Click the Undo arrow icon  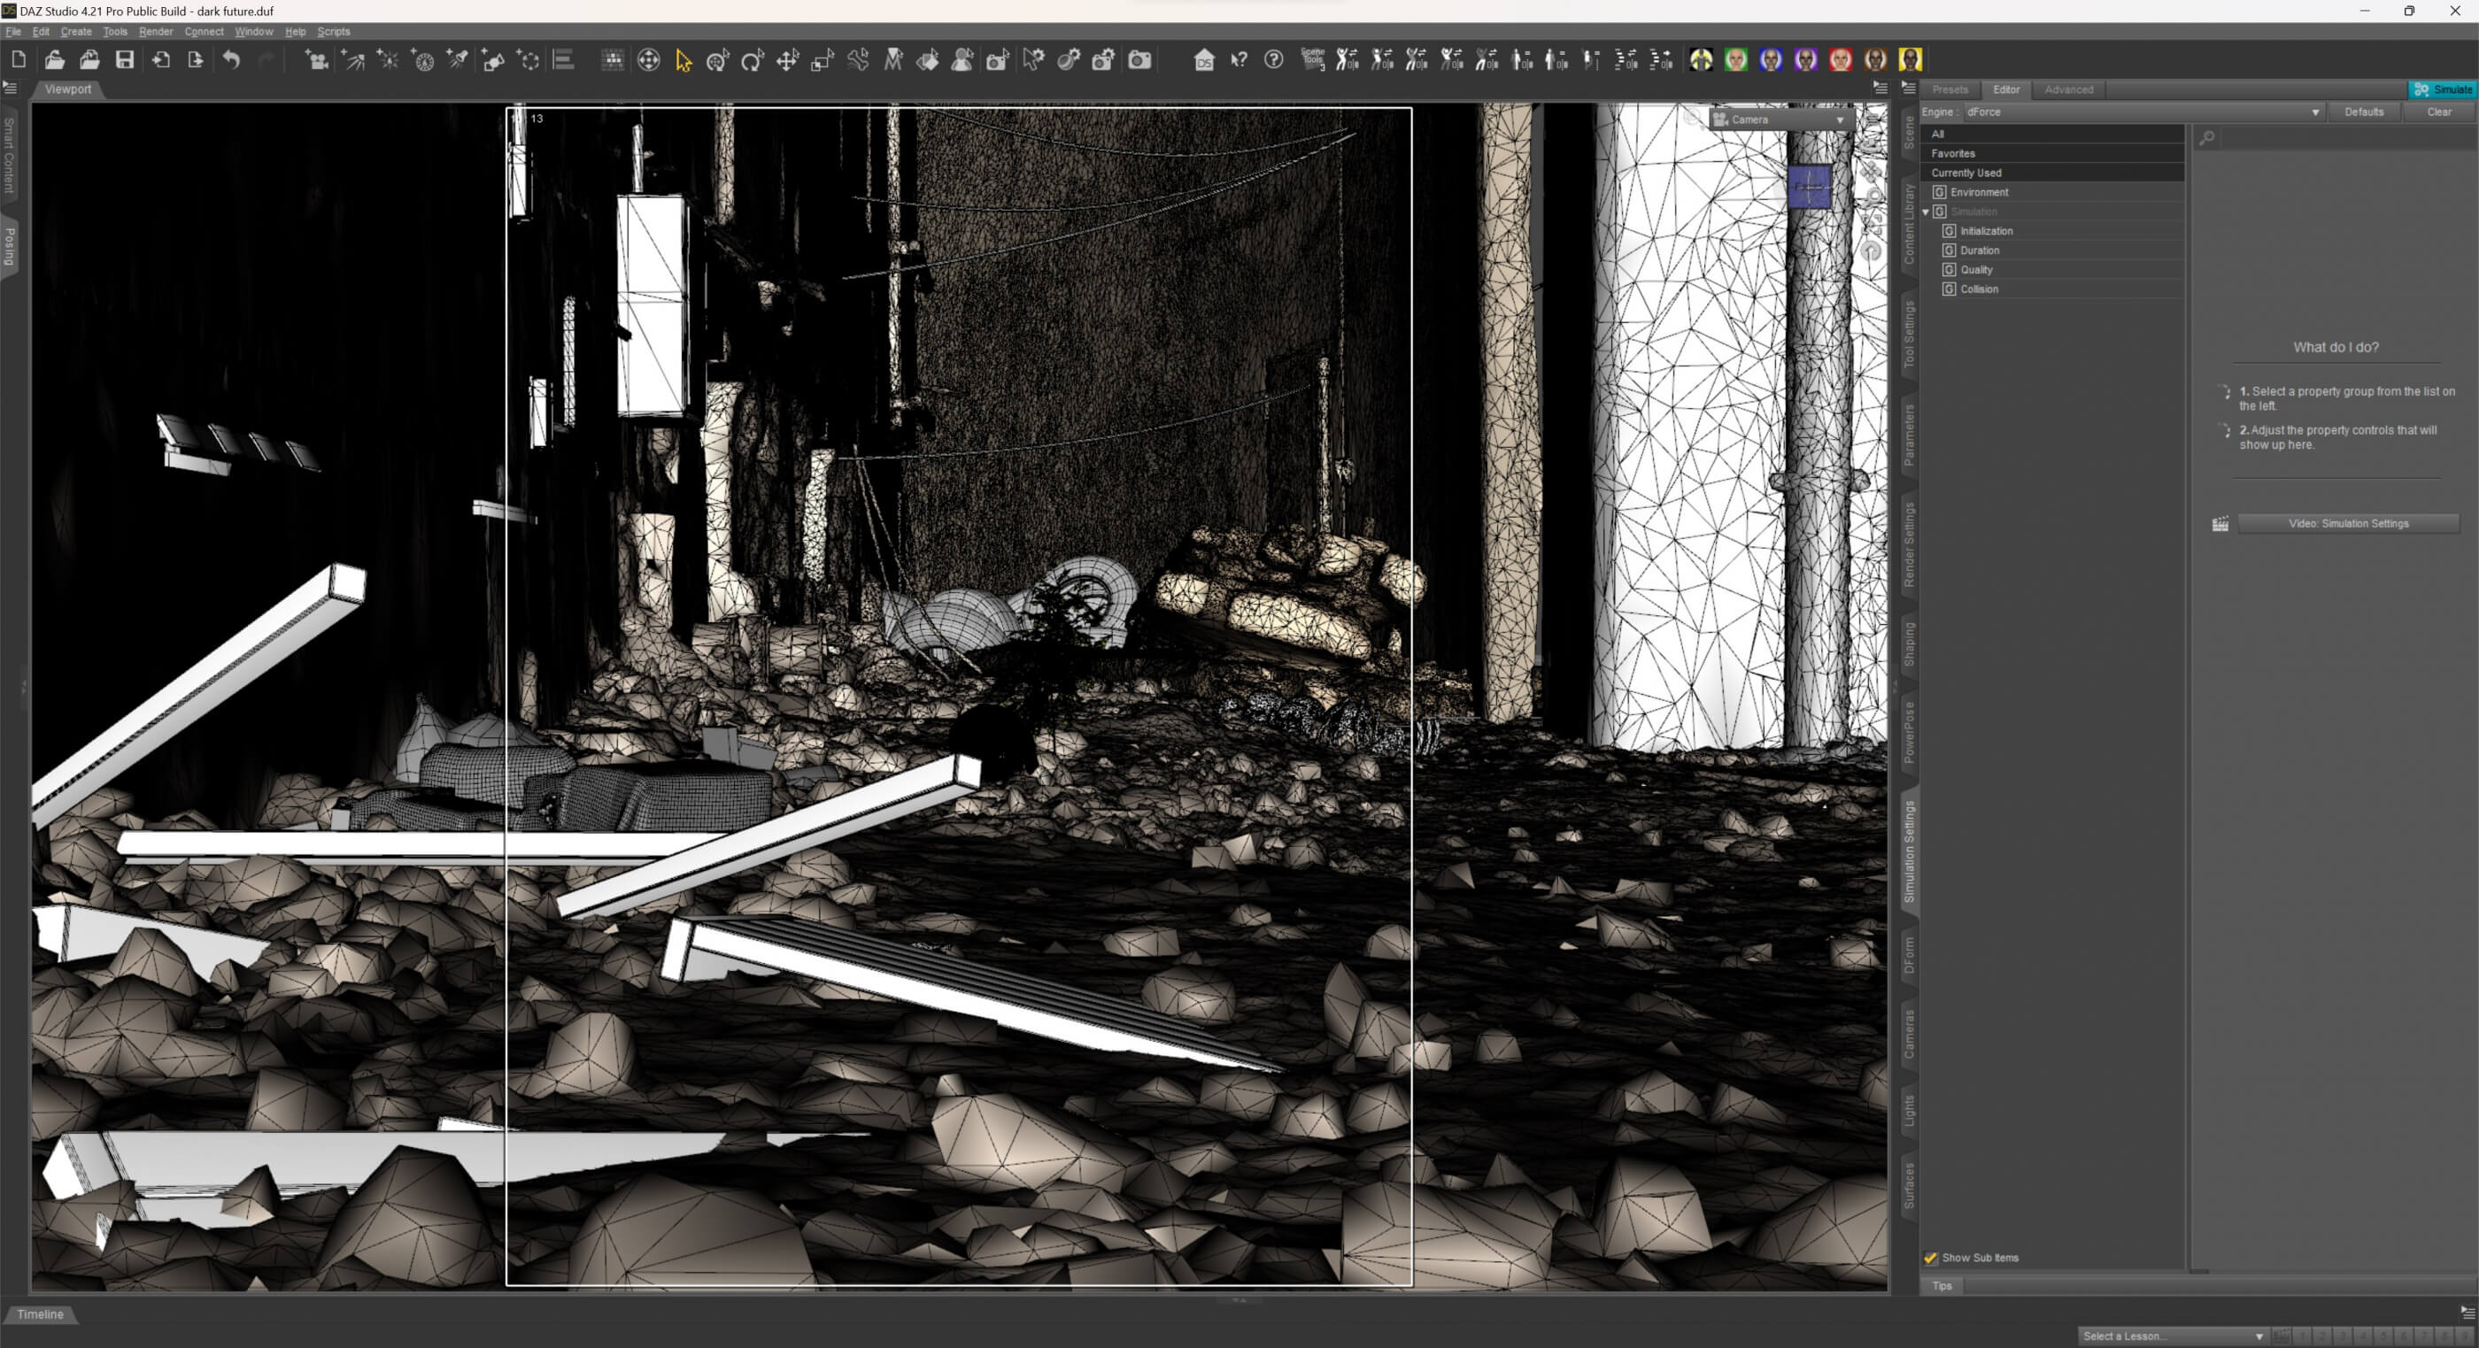point(231,59)
